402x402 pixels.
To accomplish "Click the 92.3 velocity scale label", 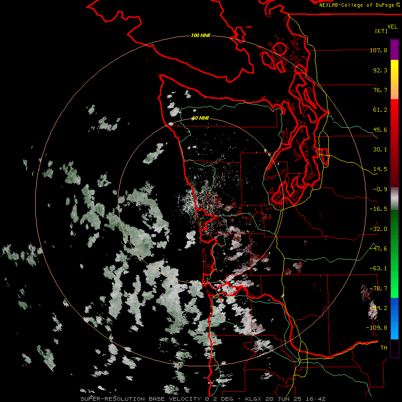I will point(380,70).
